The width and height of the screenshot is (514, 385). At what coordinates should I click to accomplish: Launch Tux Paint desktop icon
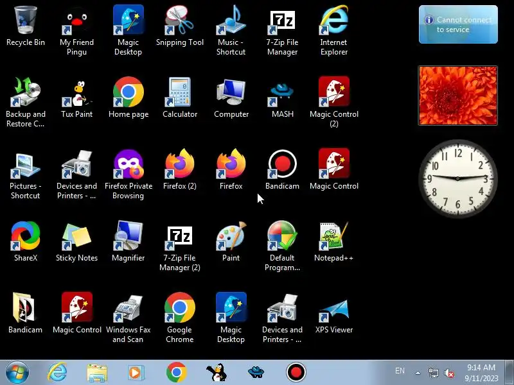76,98
